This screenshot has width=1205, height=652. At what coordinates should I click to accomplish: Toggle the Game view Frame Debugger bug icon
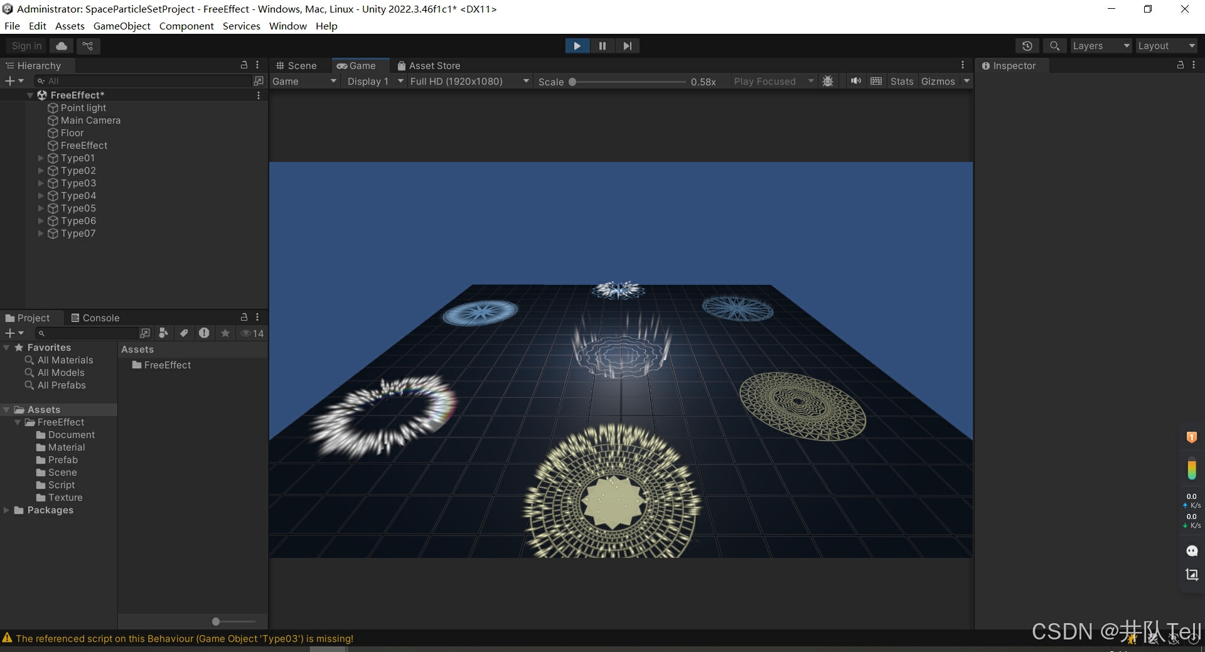point(828,81)
